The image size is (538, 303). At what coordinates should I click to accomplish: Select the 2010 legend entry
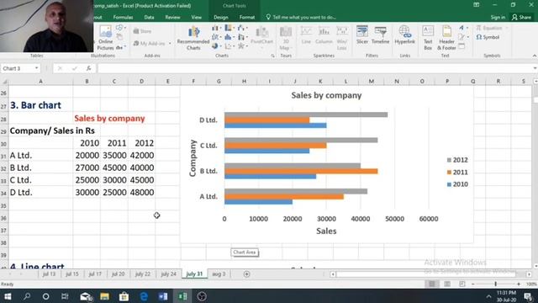coord(457,184)
